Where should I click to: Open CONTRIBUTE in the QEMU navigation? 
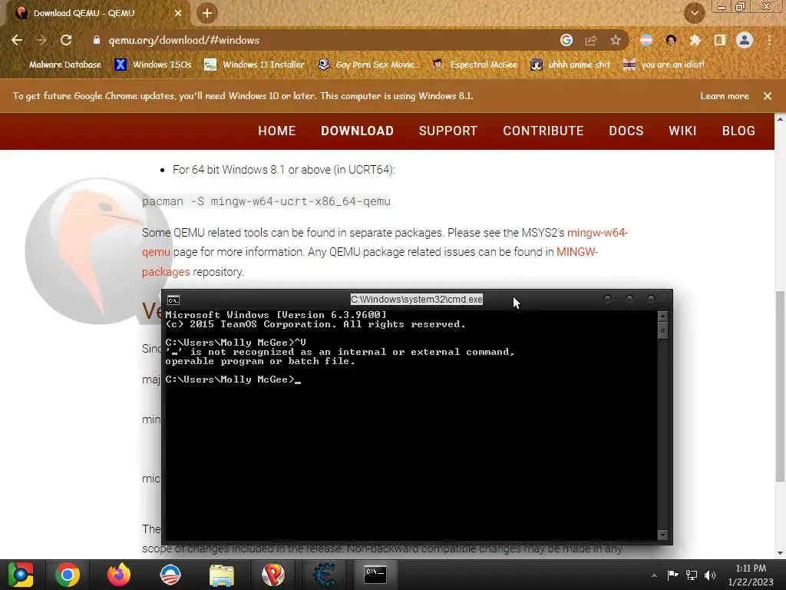(x=543, y=131)
